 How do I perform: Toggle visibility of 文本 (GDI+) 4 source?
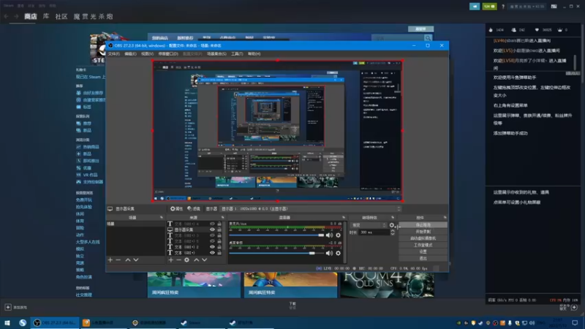pos(212,224)
